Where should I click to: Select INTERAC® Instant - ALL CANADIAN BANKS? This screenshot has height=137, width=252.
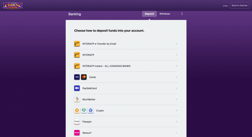pos(106,66)
